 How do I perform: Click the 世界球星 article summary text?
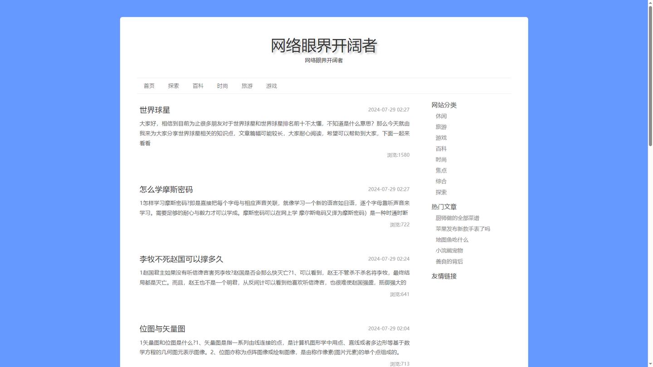pyautogui.click(x=274, y=133)
